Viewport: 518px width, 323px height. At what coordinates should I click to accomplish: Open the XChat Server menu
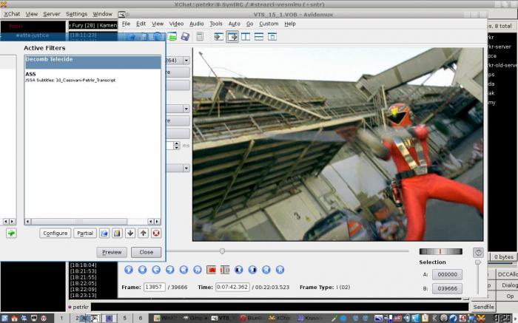tap(52, 14)
